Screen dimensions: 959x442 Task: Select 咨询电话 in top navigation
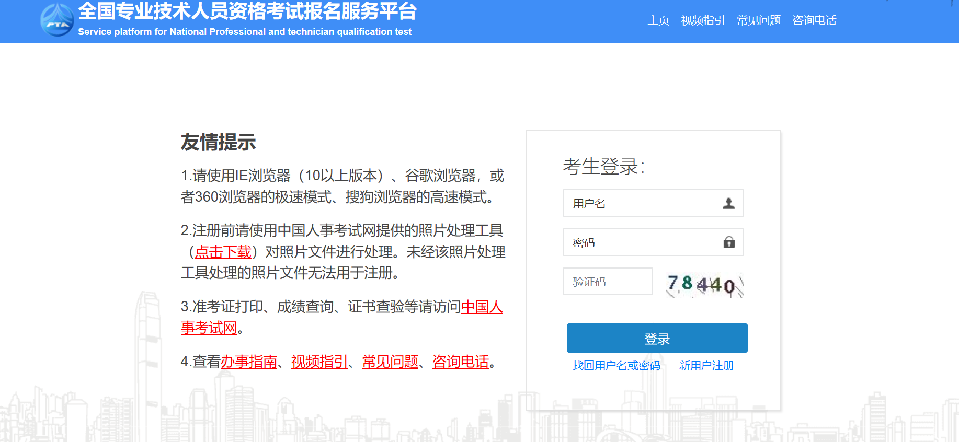point(814,20)
